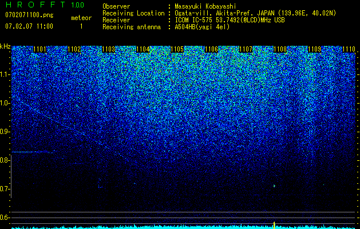360x229 pixels.
Task: Click the 1108 time marker
Action: 280,49
